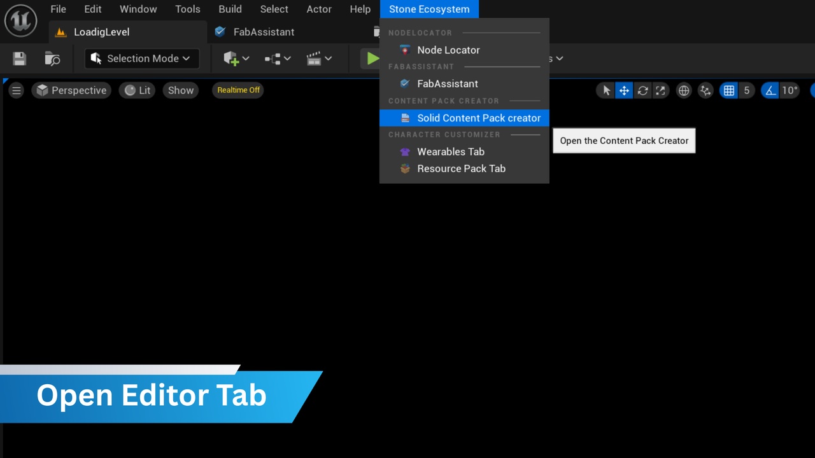Open the grid snap value 5
This screenshot has height=458, width=815.
click(x=747, y=90)
